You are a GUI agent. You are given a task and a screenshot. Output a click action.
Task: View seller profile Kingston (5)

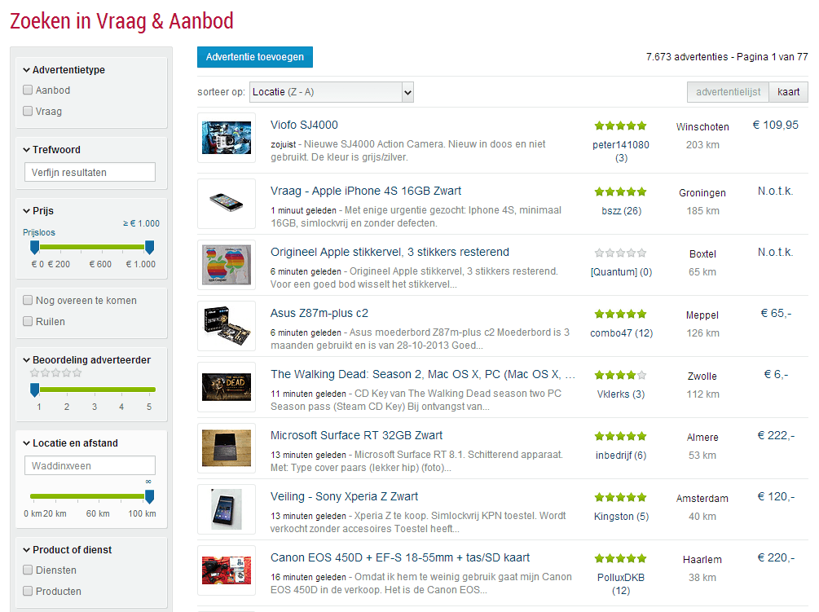coord(621,517)
